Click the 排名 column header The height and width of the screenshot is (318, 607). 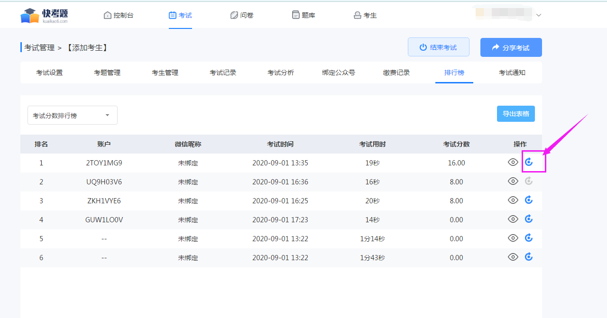pyautogui.click(x=41, y=144)
